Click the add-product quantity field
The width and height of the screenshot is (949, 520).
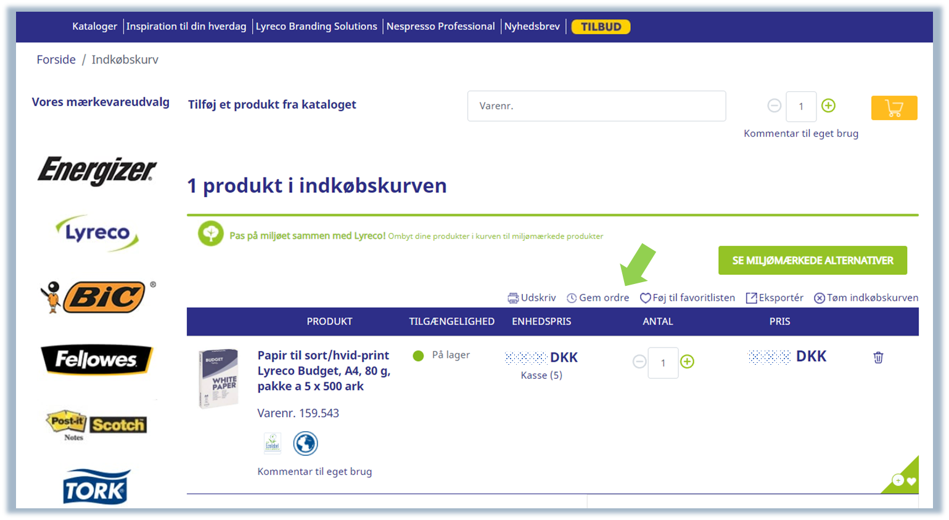point(801,107)
